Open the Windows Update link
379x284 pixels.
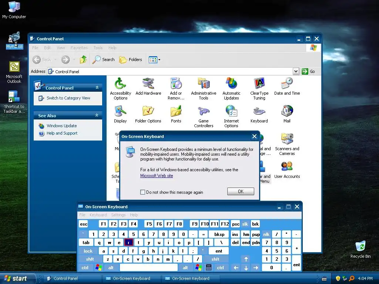62,126
